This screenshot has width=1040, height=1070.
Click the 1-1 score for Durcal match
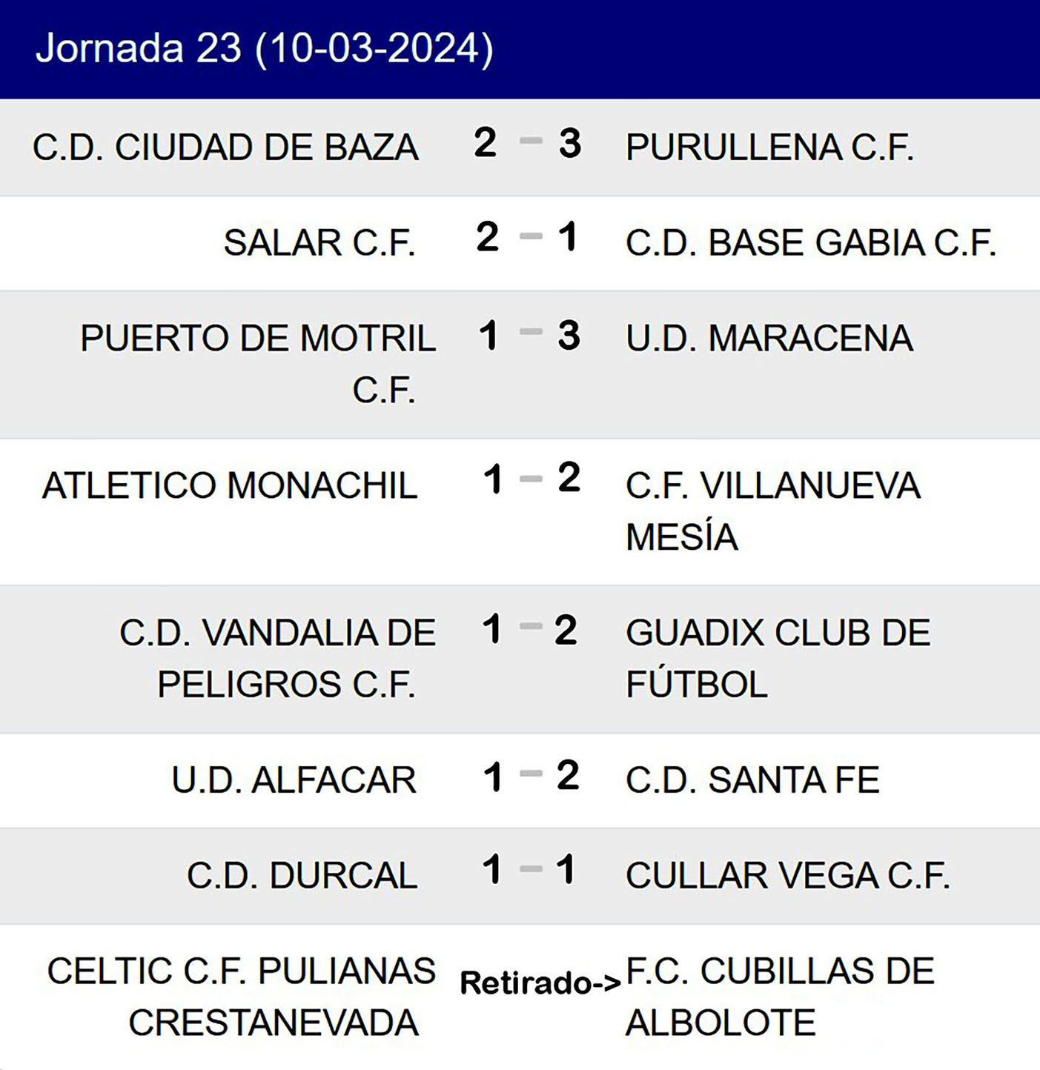coord(528,869)
